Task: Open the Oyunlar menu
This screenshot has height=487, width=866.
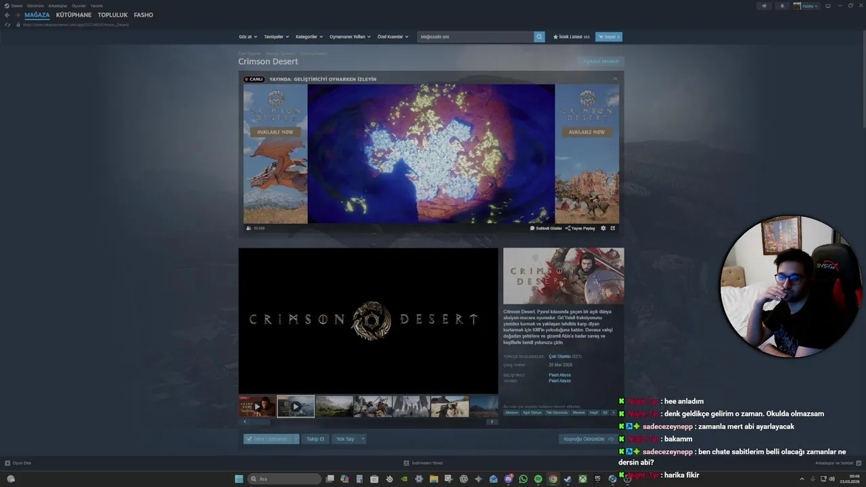Action: click(x=78, y=5)
